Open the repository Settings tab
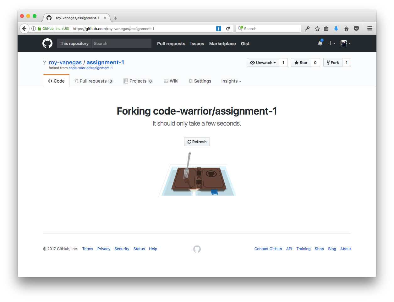This screenshot has height=302, width=394. pyautogui.click(x=200, y=81)
